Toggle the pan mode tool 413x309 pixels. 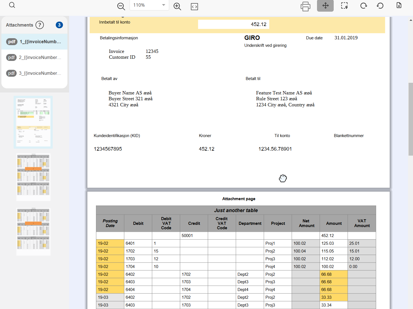325,6
